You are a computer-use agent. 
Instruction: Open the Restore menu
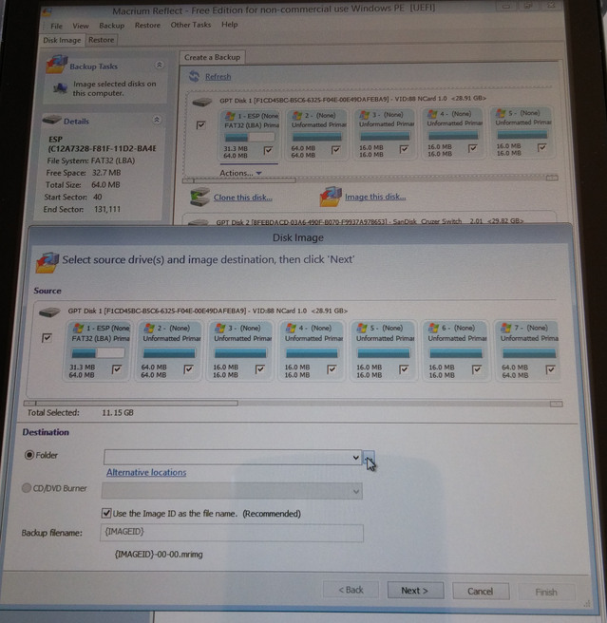(147, 25)
